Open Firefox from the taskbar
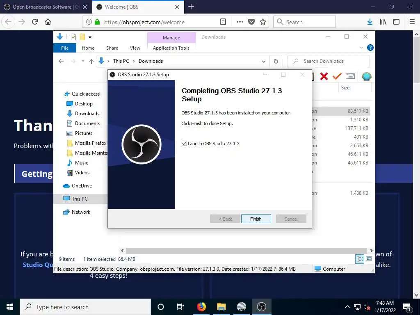The image size is (420, 315). point(201,307)
